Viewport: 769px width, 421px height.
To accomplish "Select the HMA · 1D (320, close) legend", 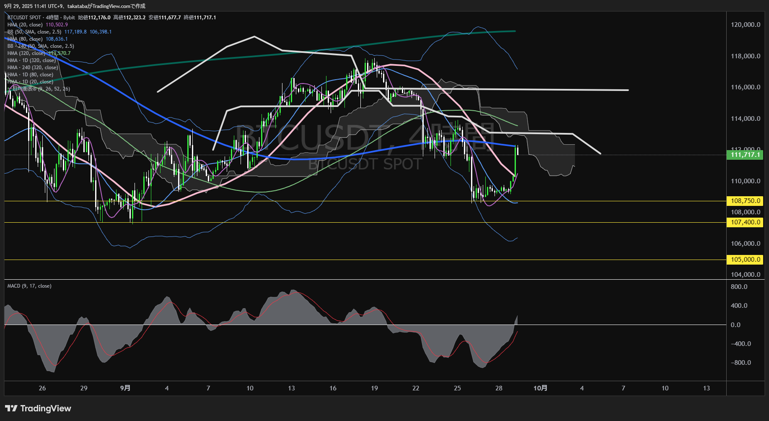I will tap(31, 60).
